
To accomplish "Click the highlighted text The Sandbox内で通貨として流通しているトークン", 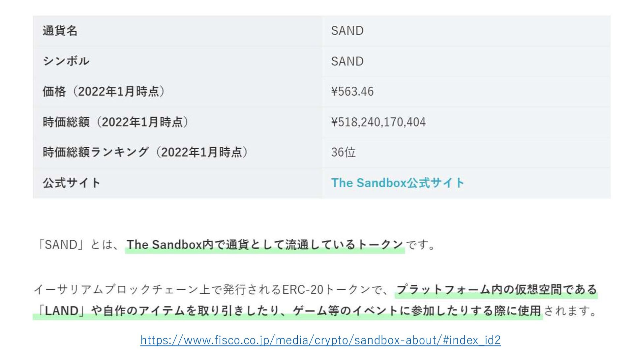I will [x=265, y=245].
